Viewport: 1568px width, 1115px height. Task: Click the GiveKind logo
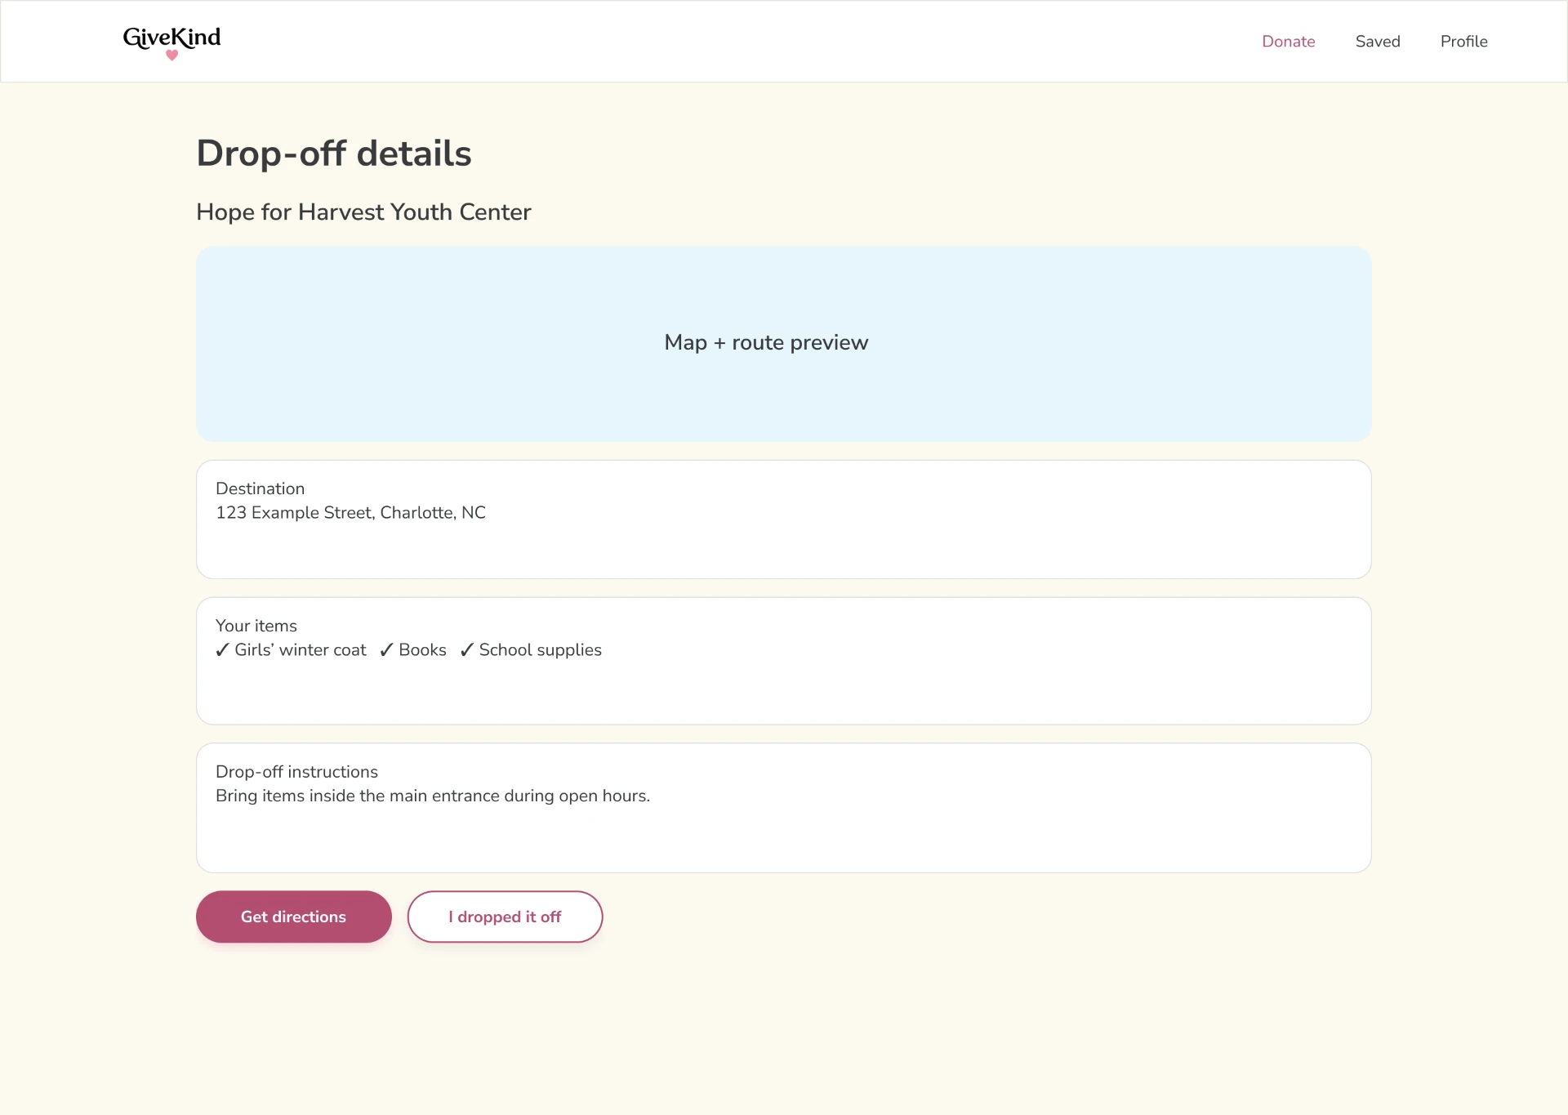coord(171,42)
